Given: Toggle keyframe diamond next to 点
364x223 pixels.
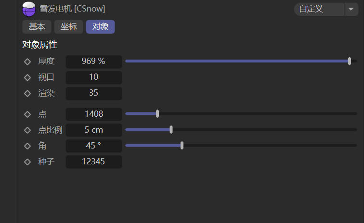Looking at the screenshot, I should (27, 114).
